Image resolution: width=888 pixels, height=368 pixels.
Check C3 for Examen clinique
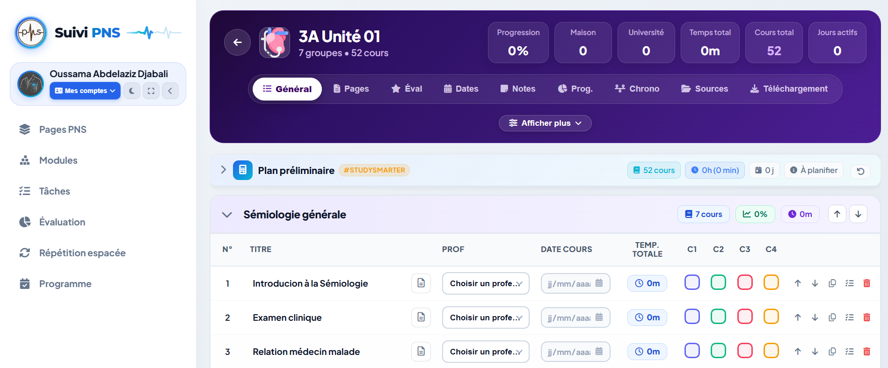click(745, 317)
